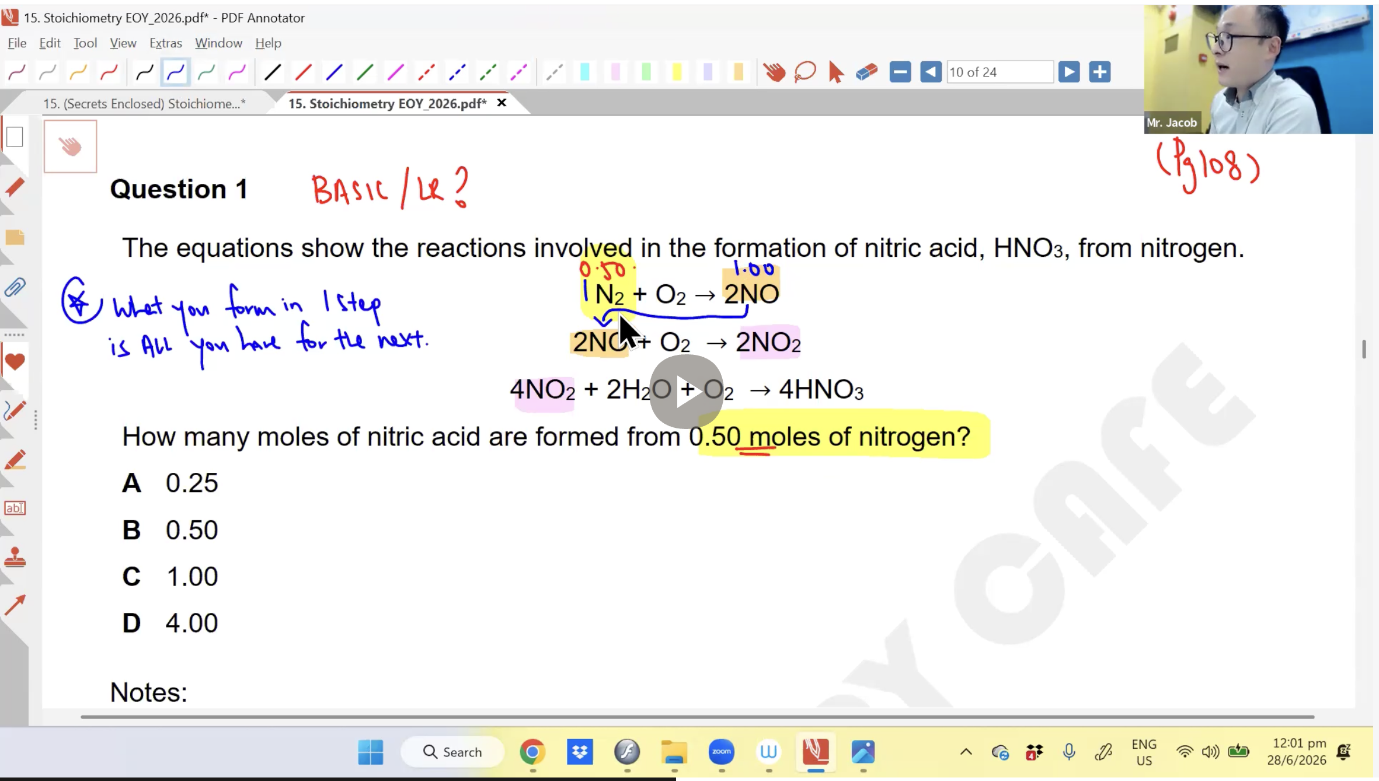The height and width of the screenshot is (781, 1379).
Task: Pick the green highlighter swatch
Action: (x=646, y=72)
